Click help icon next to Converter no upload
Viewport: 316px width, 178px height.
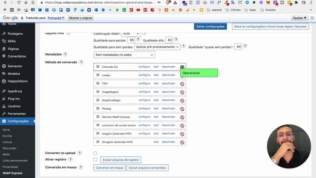click(x=80, y=153)
